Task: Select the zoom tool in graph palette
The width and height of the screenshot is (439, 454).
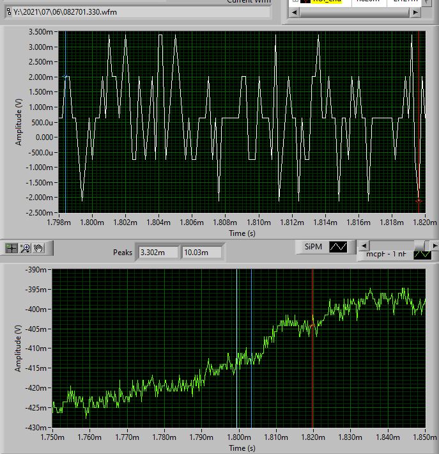Action: point(26,249)
